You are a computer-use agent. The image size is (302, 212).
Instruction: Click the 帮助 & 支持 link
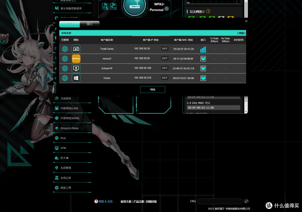[105, 201]
